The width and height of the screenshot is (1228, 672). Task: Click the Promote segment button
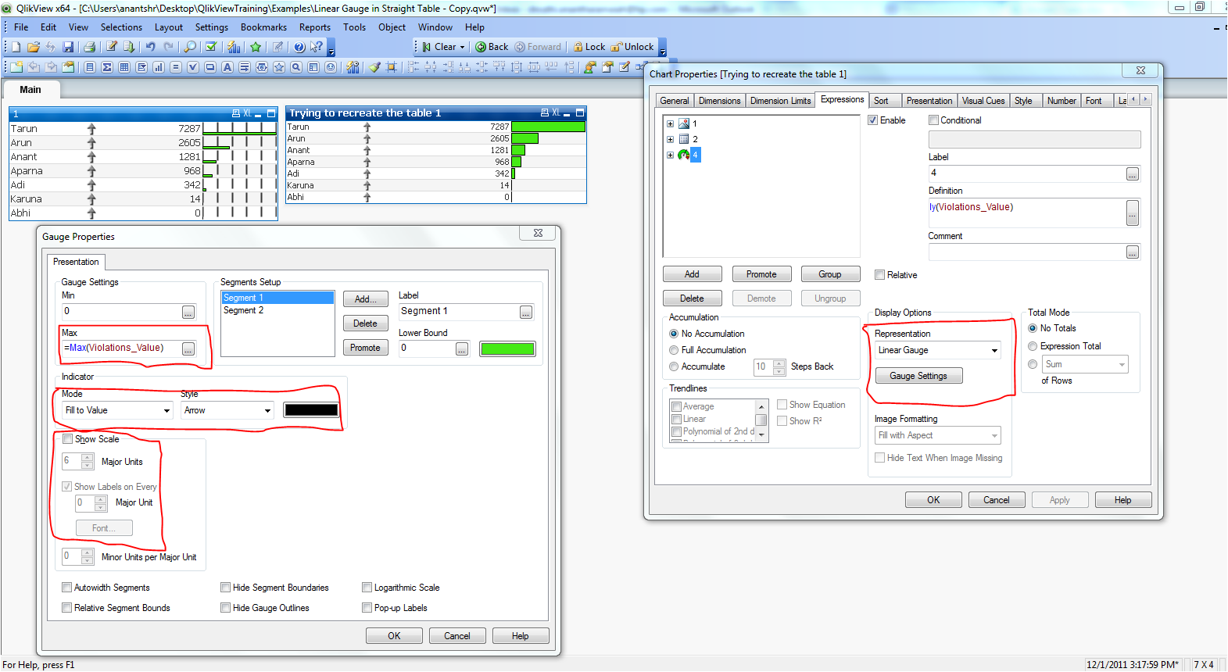click(x=365, y=348)
